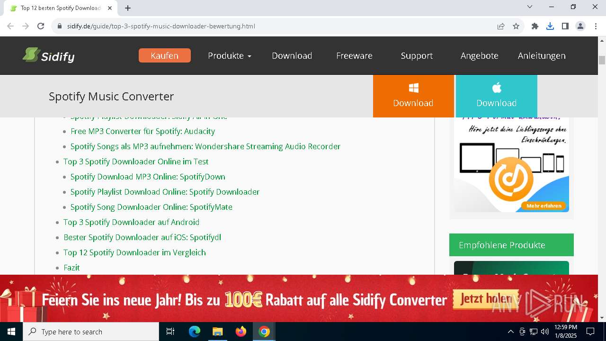The width and height of the screenshot is (606, 341).
Task: Open the notification center
Action: [x=590, y=332]
